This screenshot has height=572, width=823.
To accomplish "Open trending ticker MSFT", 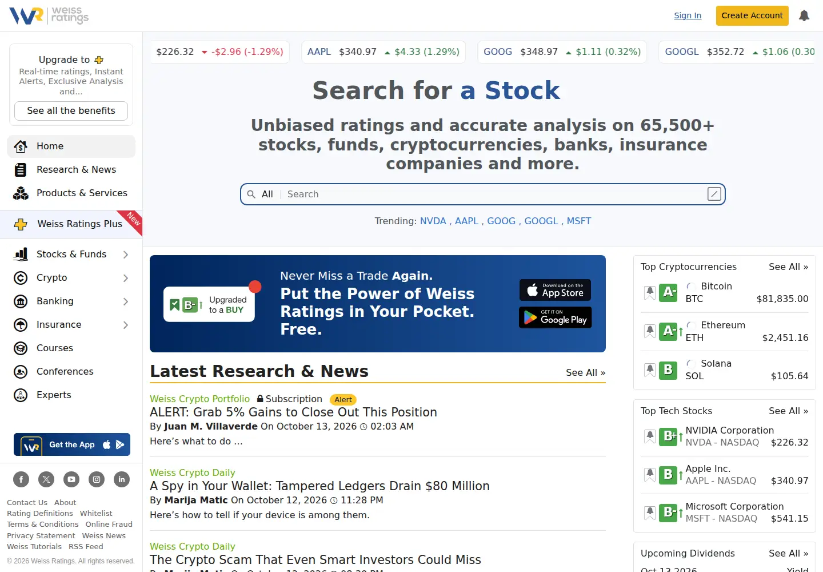I will tap(579, 221).
